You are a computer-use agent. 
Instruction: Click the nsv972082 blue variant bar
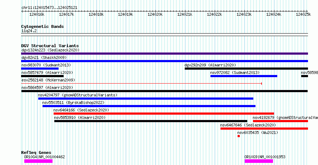(244, 76)
